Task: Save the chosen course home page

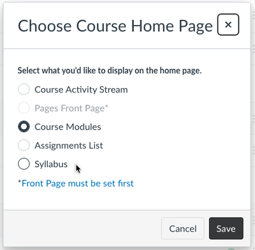Action: (226, 228)
